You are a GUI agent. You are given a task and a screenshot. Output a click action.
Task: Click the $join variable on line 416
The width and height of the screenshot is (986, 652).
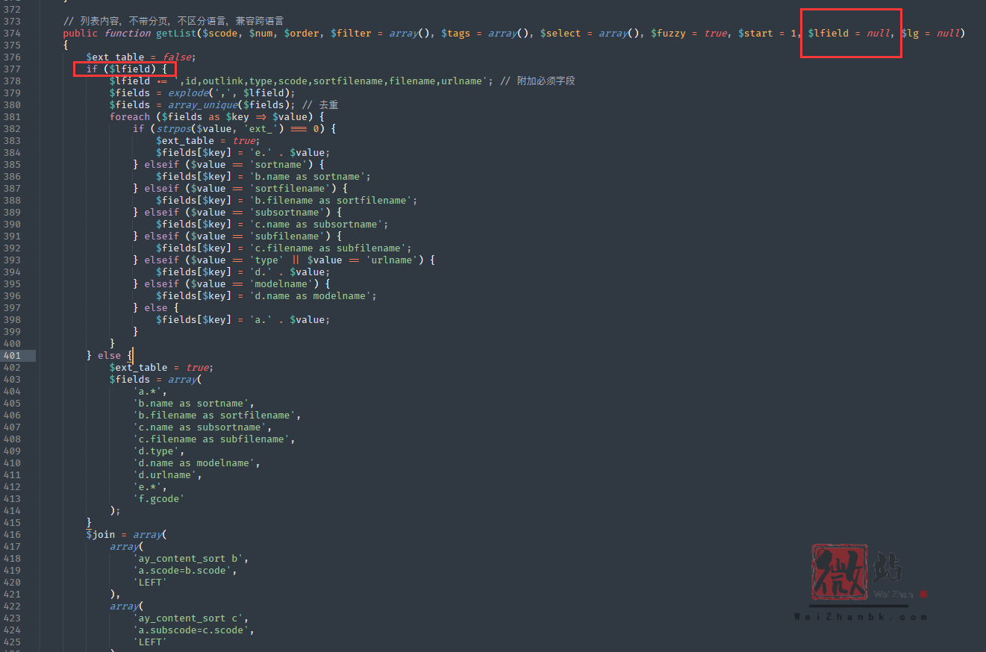click(101, 535)
